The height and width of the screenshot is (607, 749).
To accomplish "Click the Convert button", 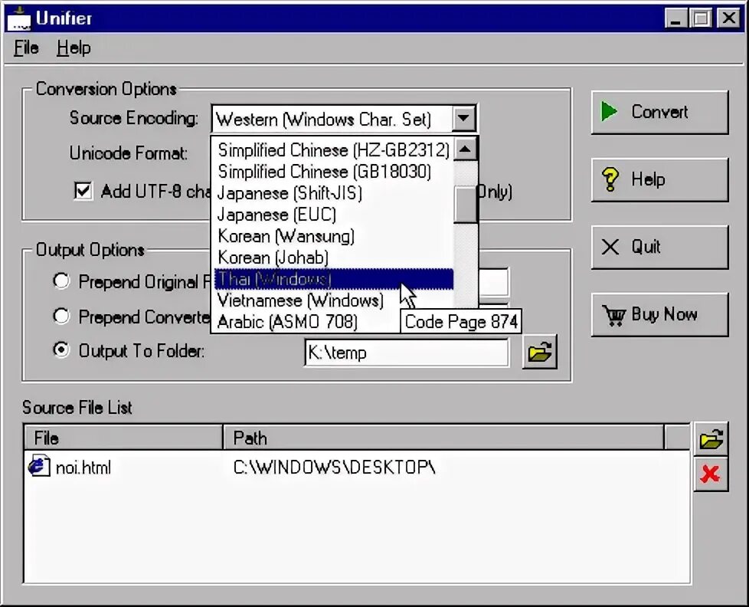I will (659, 113).
